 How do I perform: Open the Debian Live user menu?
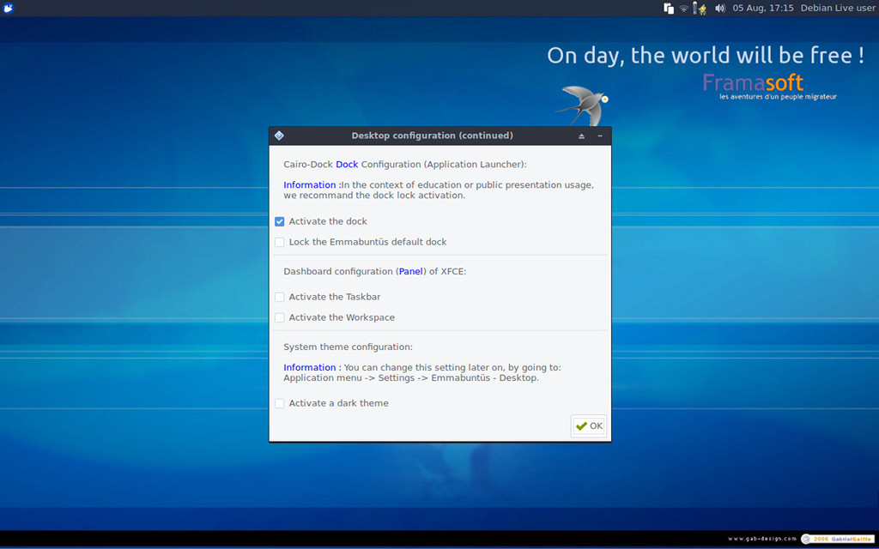838,9
